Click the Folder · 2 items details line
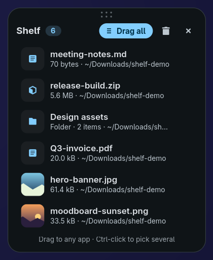The height and width of the screenshot is (260, 213). pos(109,127)
